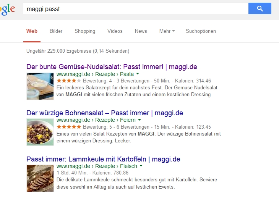The width and height of the screenshot is (279, 197).
Task: Click snippet starting Ein leckeres Salatrezept
Action: (137, 91)
